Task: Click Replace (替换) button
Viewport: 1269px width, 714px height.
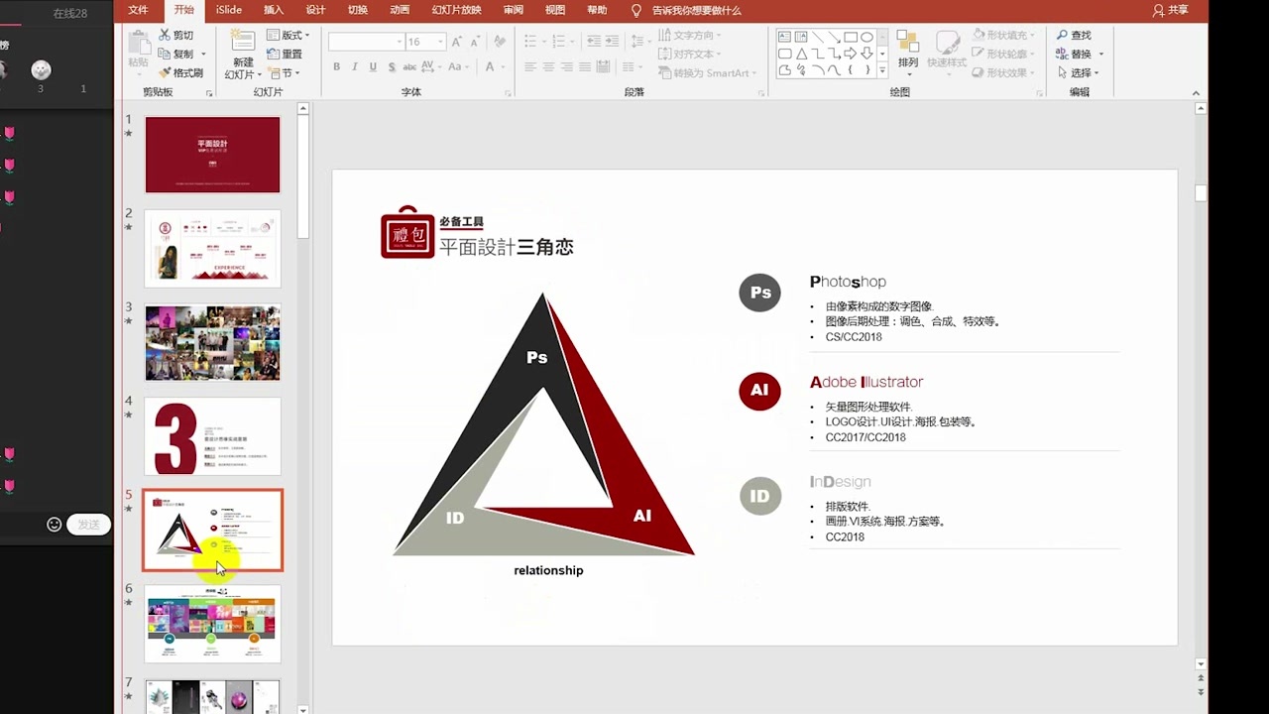Action: click(x=1079, y=54)
